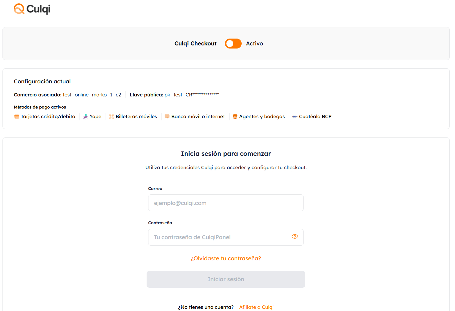Click the Configuración actual section header

pos(42,81)
